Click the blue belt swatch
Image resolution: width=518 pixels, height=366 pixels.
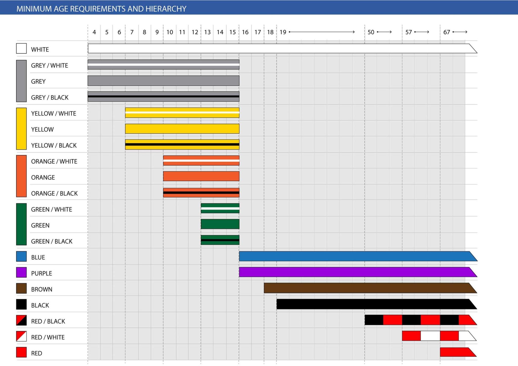pyautogui.click(x=21, y=256)
